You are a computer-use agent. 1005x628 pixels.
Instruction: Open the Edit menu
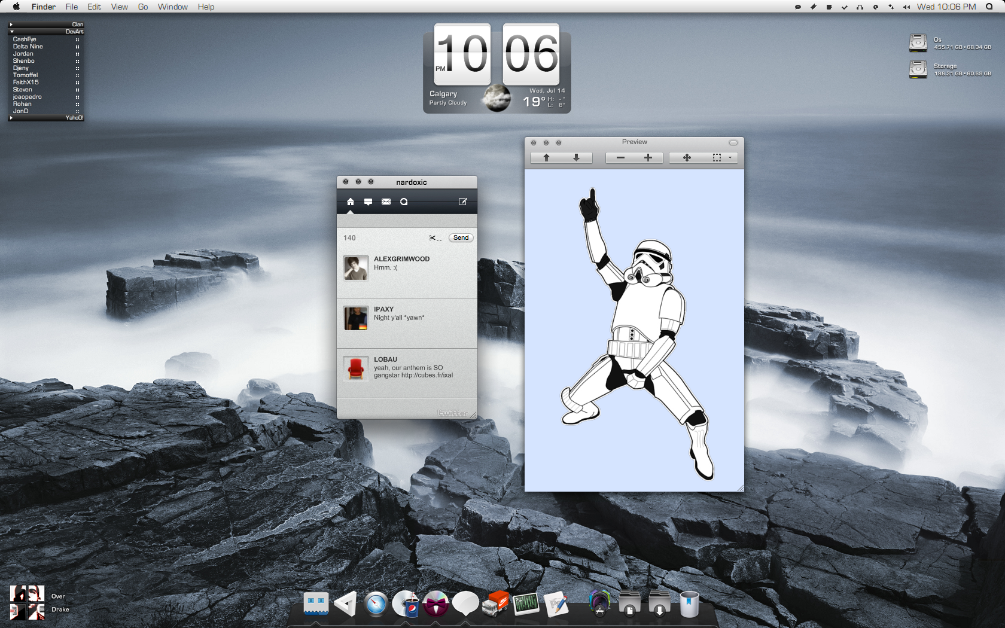[x=95, y=7]
